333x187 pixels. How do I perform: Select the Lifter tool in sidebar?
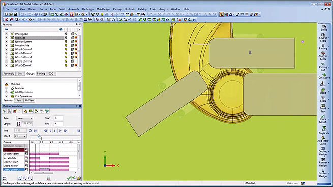[323, 83]
